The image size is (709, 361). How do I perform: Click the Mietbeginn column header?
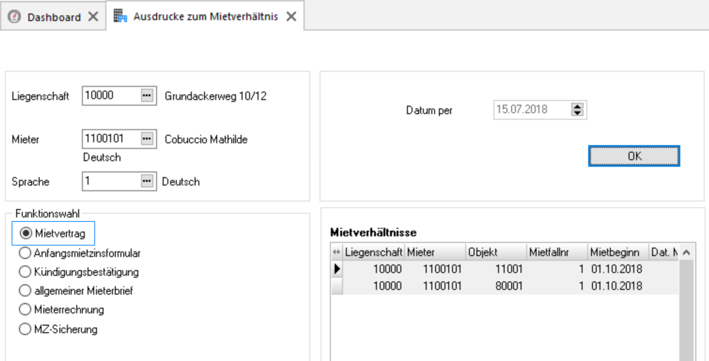pos(618,253)
